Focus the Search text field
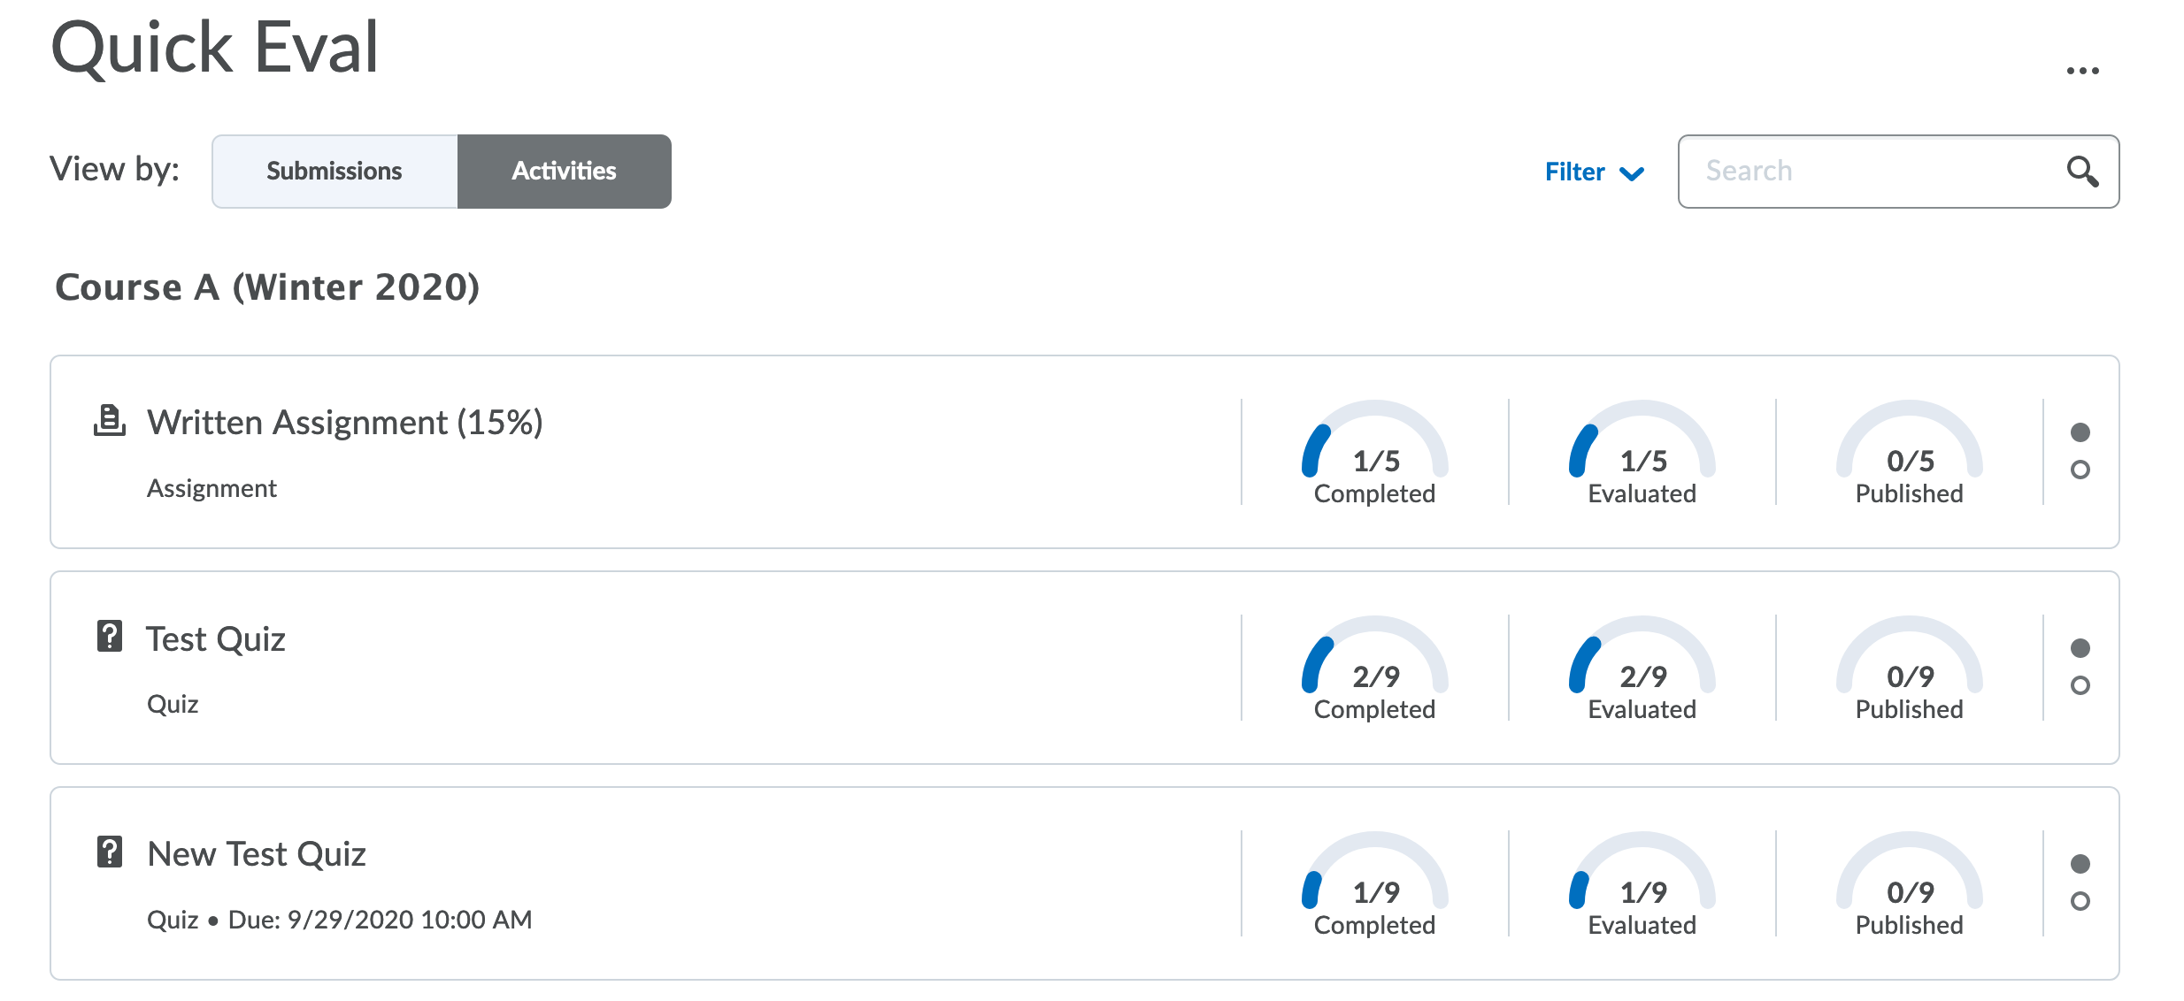This screenshot has height=1001, width=2184. click(x=1876, y=172)
